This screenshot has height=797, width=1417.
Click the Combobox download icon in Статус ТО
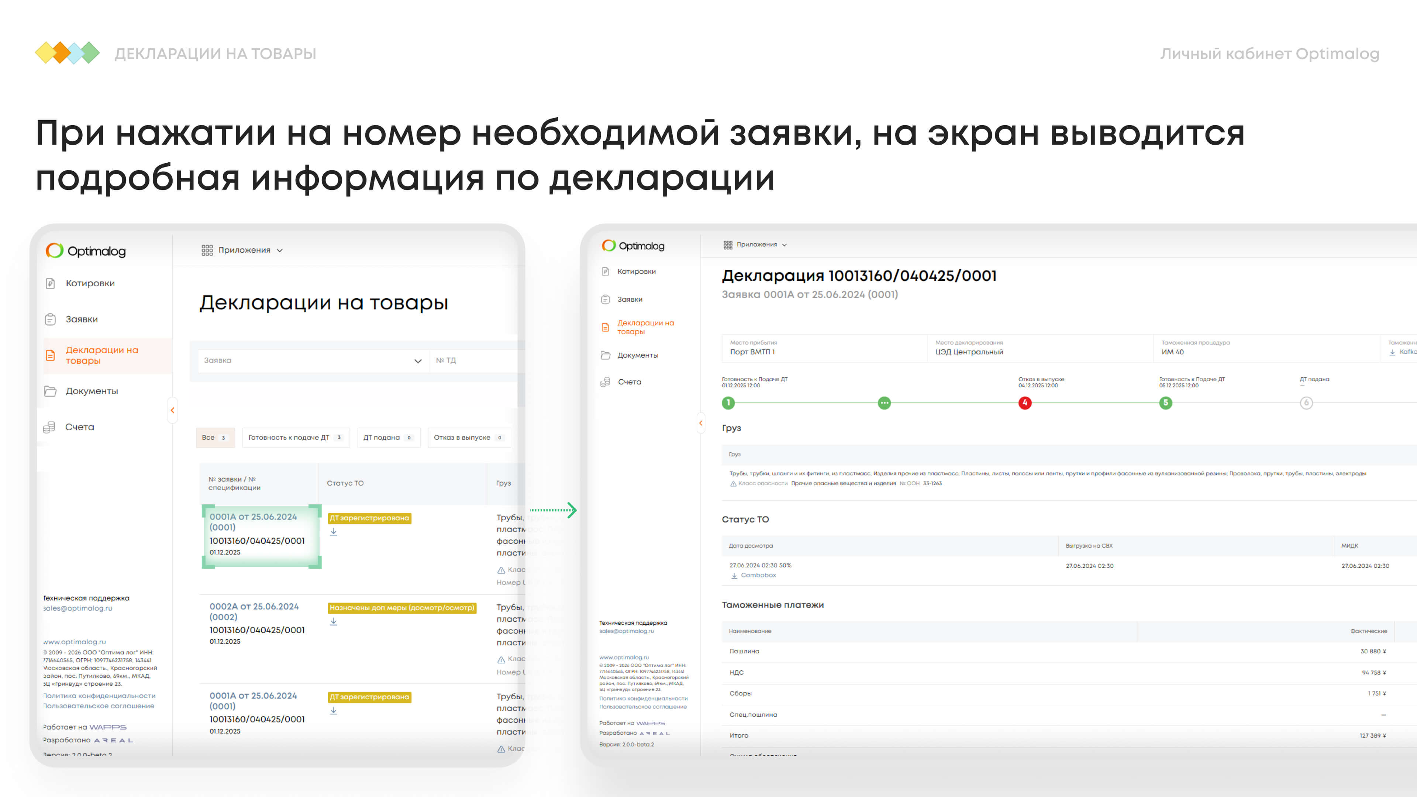[x=734, y=575]
